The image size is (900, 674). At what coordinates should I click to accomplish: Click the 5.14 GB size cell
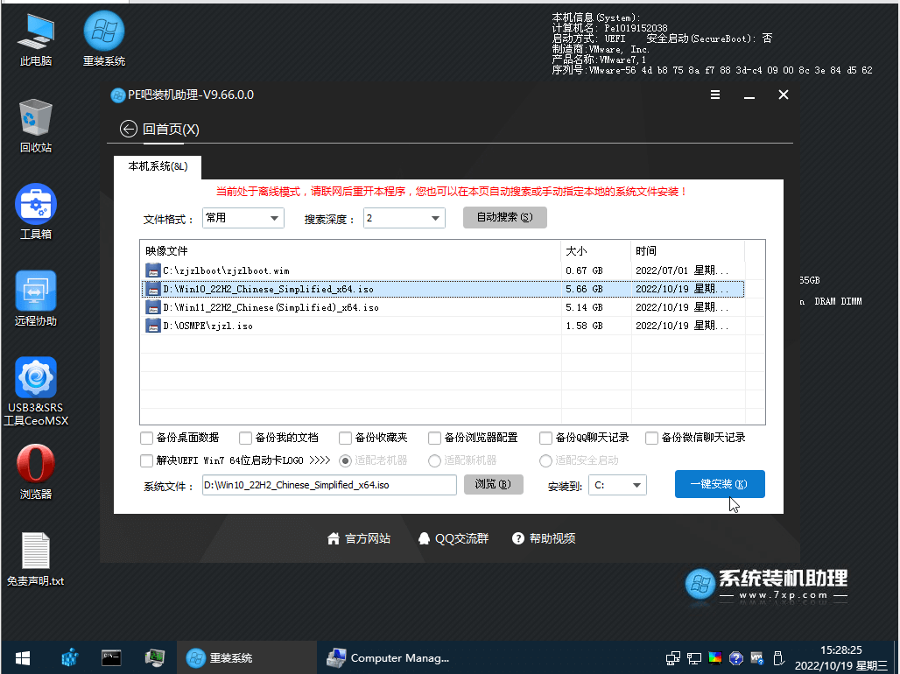click(x=584, y=307)
